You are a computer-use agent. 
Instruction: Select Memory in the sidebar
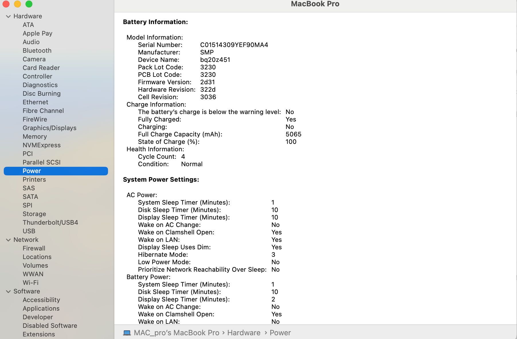(x=35, y=137)
